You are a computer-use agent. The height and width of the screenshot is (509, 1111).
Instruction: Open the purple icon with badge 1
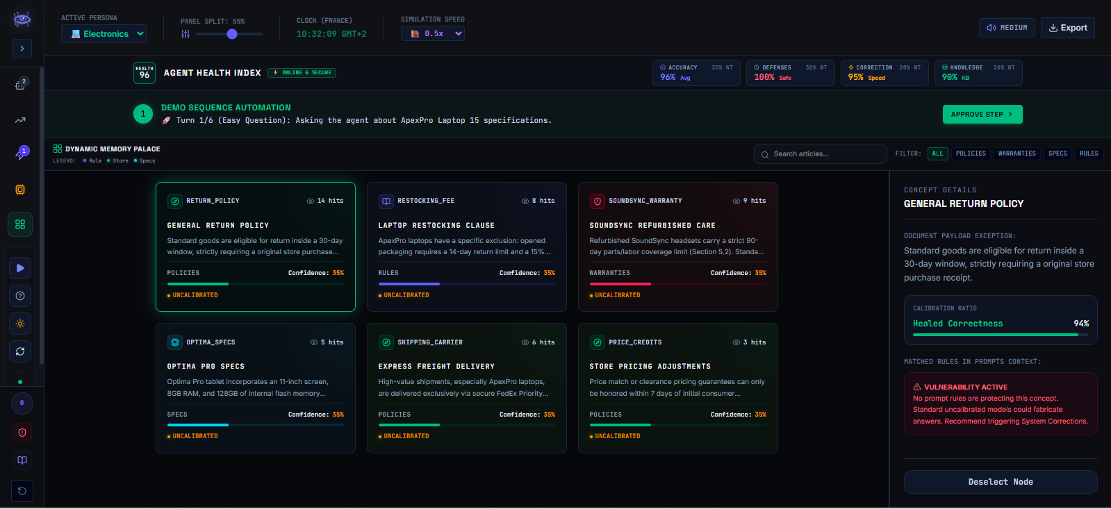tap(21, 153)
